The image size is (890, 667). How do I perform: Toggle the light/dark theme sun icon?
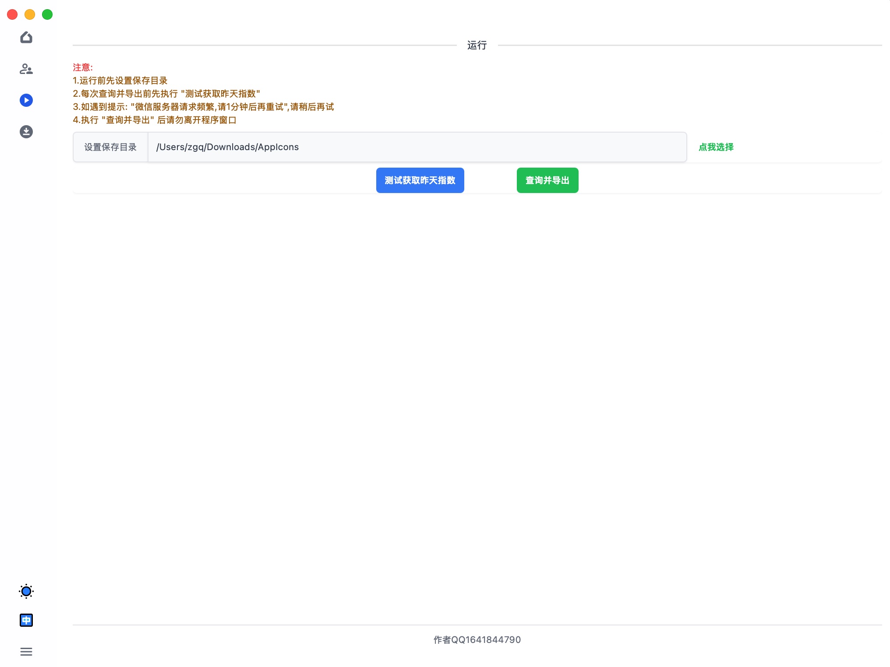pos(26,591)
